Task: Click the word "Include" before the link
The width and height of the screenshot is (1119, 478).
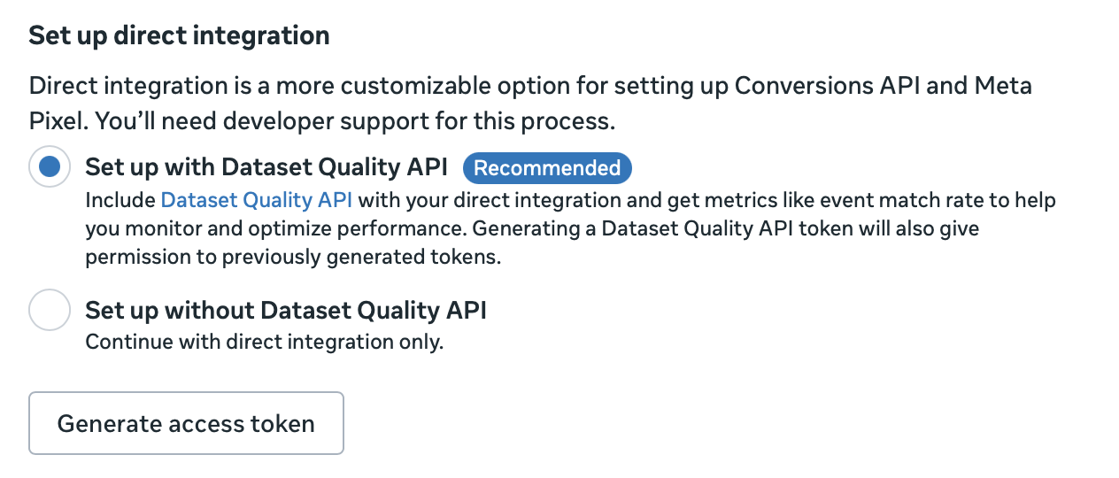Action: (120, 200)
